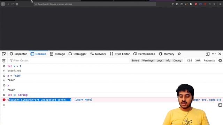The image size is (223, 125).
Task: Open console settings gear
Action: (220, 60)
